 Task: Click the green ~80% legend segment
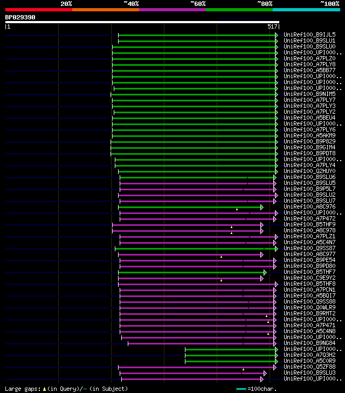(239, 10)
